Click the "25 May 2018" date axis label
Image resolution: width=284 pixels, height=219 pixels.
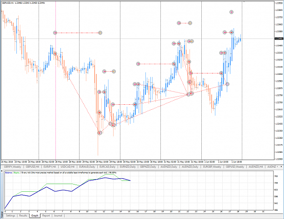point(6,162)
